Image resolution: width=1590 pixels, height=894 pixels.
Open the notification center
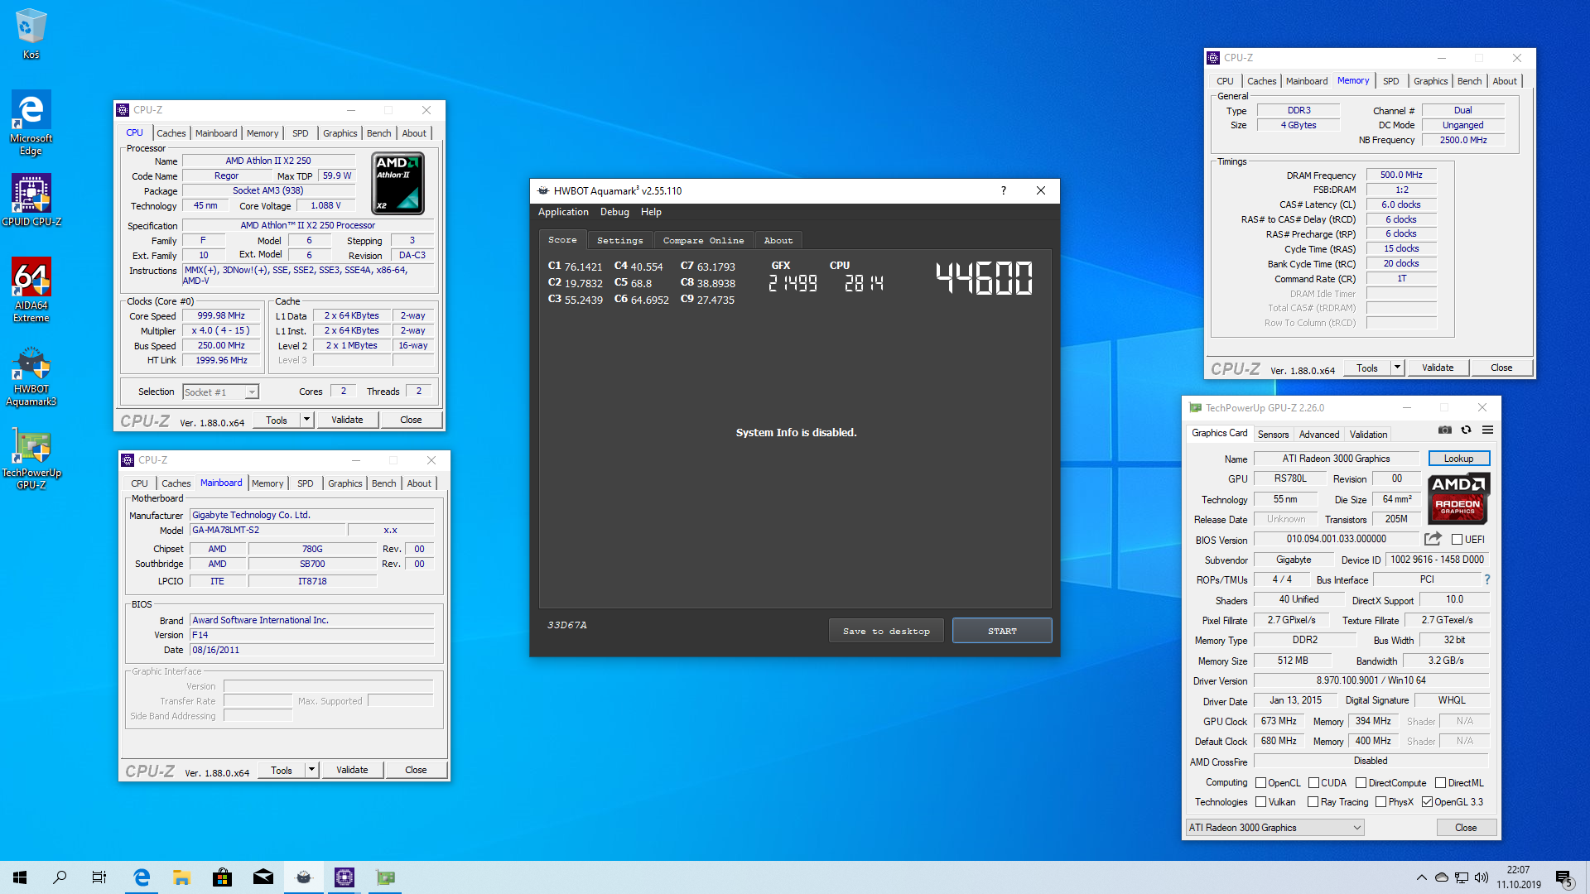click(x=1564, y=877)
